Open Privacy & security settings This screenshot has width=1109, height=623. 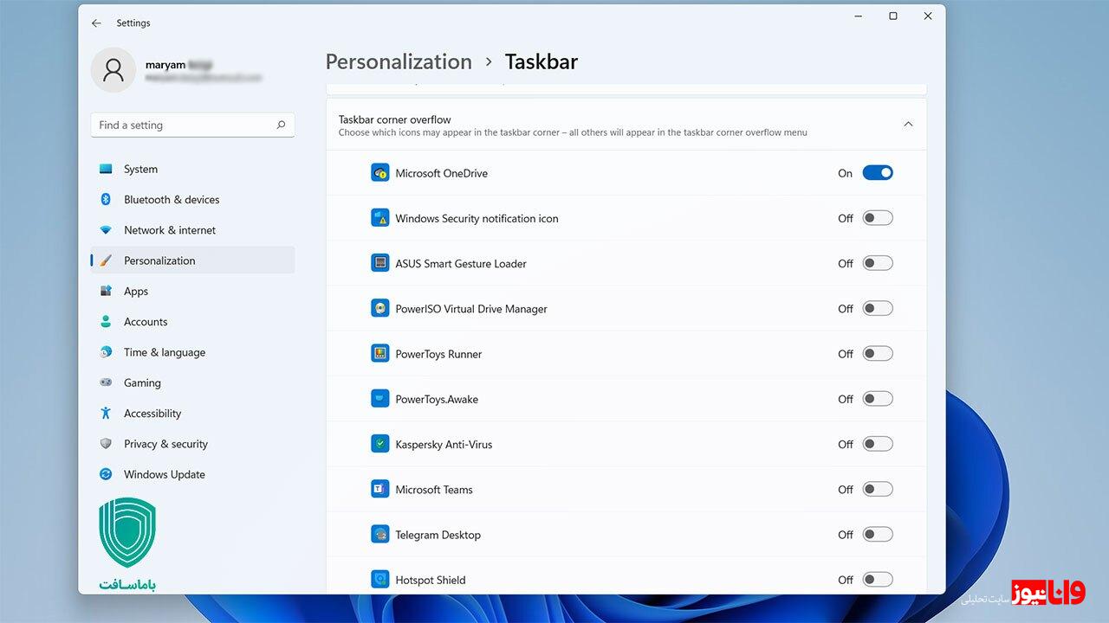point(165,444)
